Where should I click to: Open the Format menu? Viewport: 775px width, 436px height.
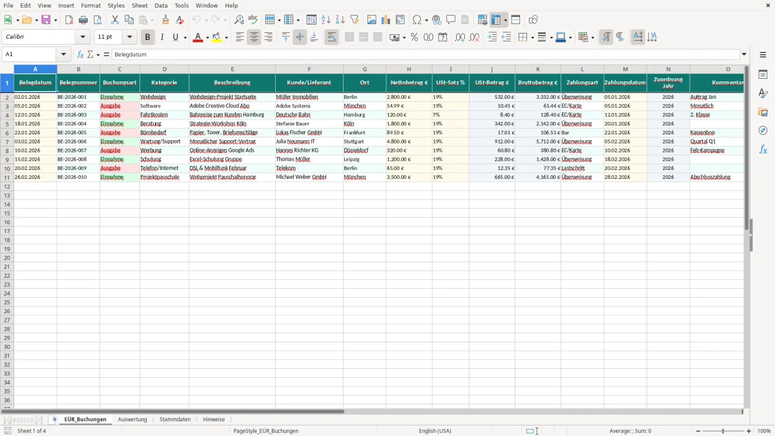[90, 5]
